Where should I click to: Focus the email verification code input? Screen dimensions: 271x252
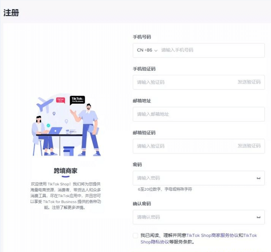(184, 146)
